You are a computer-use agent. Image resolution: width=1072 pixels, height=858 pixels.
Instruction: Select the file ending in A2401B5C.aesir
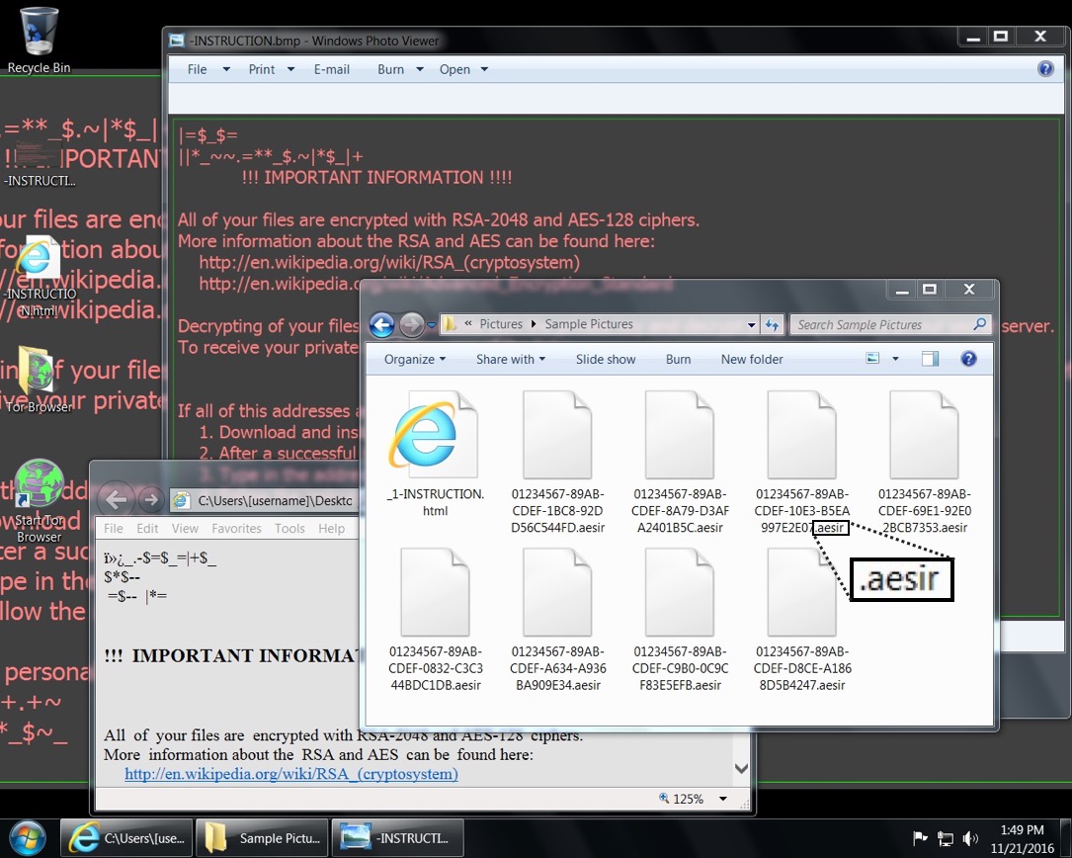tap(680, 462)
